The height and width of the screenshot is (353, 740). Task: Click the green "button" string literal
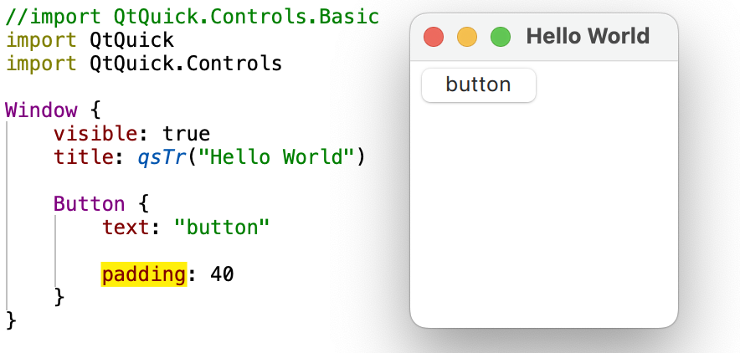[222, 228]
